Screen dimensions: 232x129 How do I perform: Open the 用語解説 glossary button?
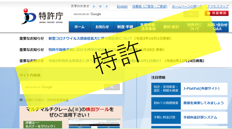point(216,13)
